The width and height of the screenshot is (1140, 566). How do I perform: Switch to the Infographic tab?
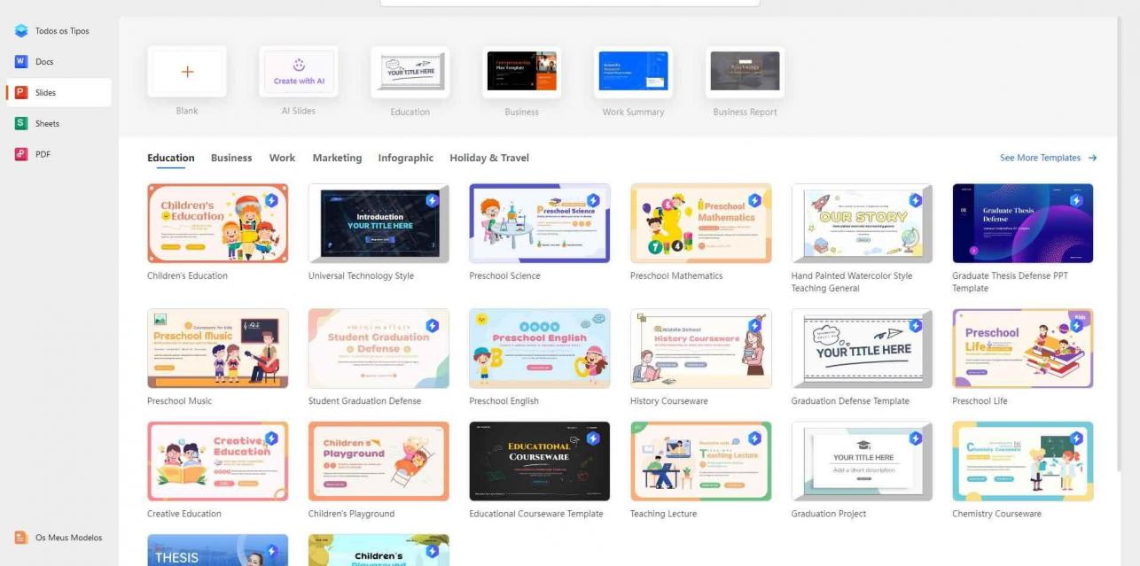406,158
